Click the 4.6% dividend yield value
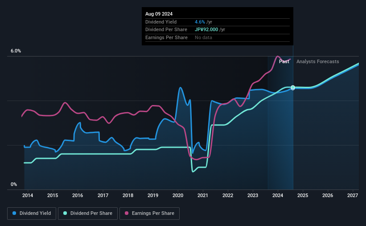 point(200,22)
